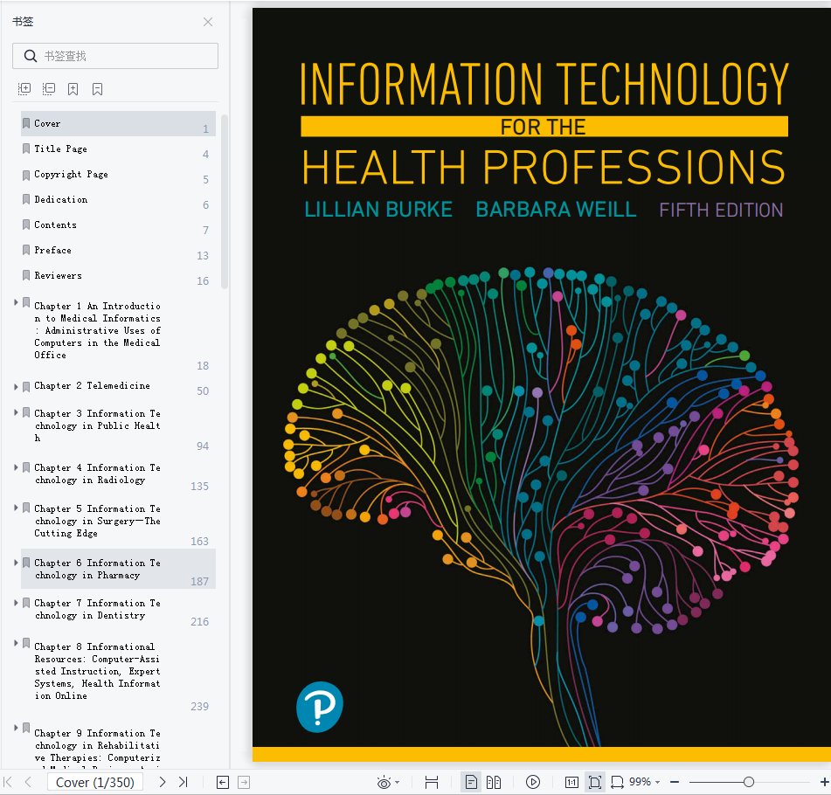Expand the Chapter 4 Radiology bookmark
The width and height of the screenshot is (831, 795).
click(x=16, y=467)
